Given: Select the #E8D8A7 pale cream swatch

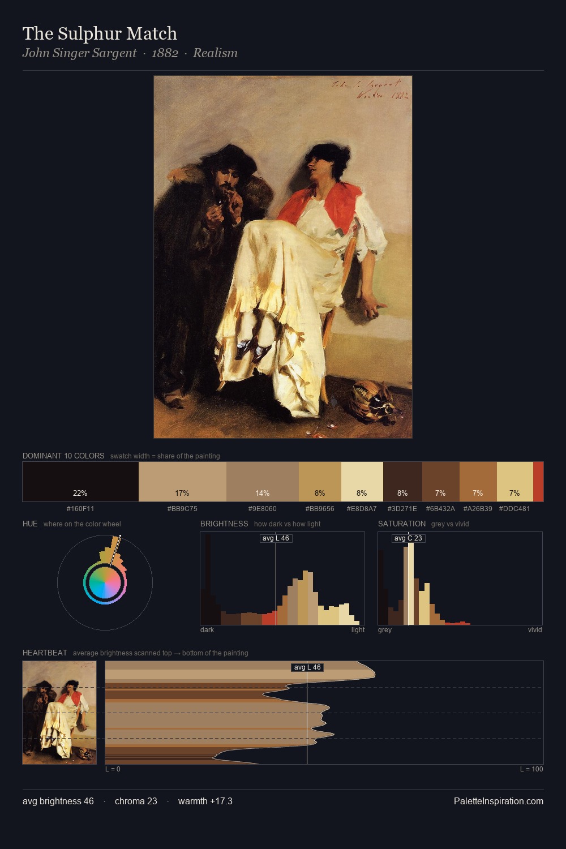Looking at the screenshot, I should coord(362,482).
